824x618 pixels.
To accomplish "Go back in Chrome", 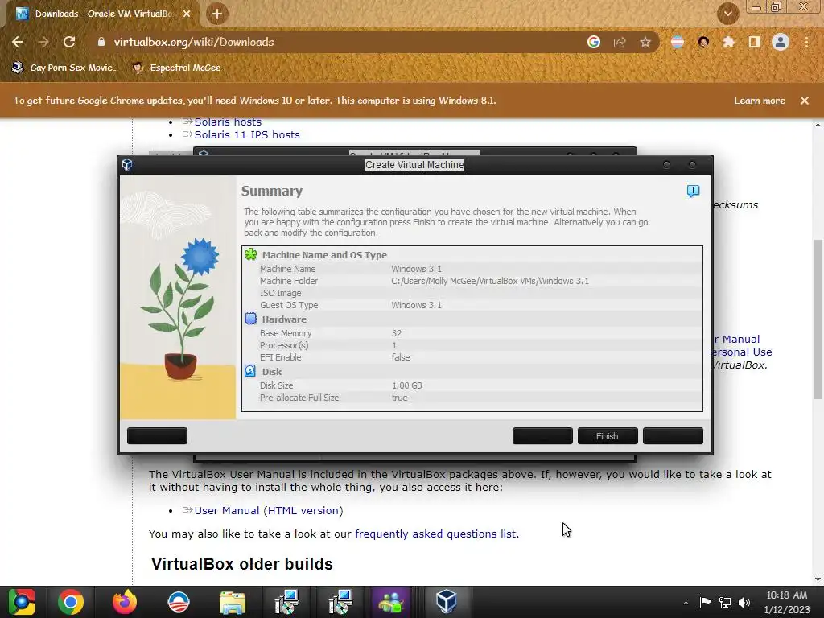I will click(x=18, y=42).
